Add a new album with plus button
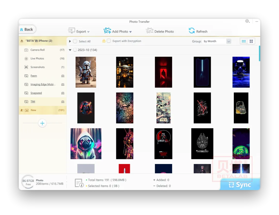 pos(42,123)
